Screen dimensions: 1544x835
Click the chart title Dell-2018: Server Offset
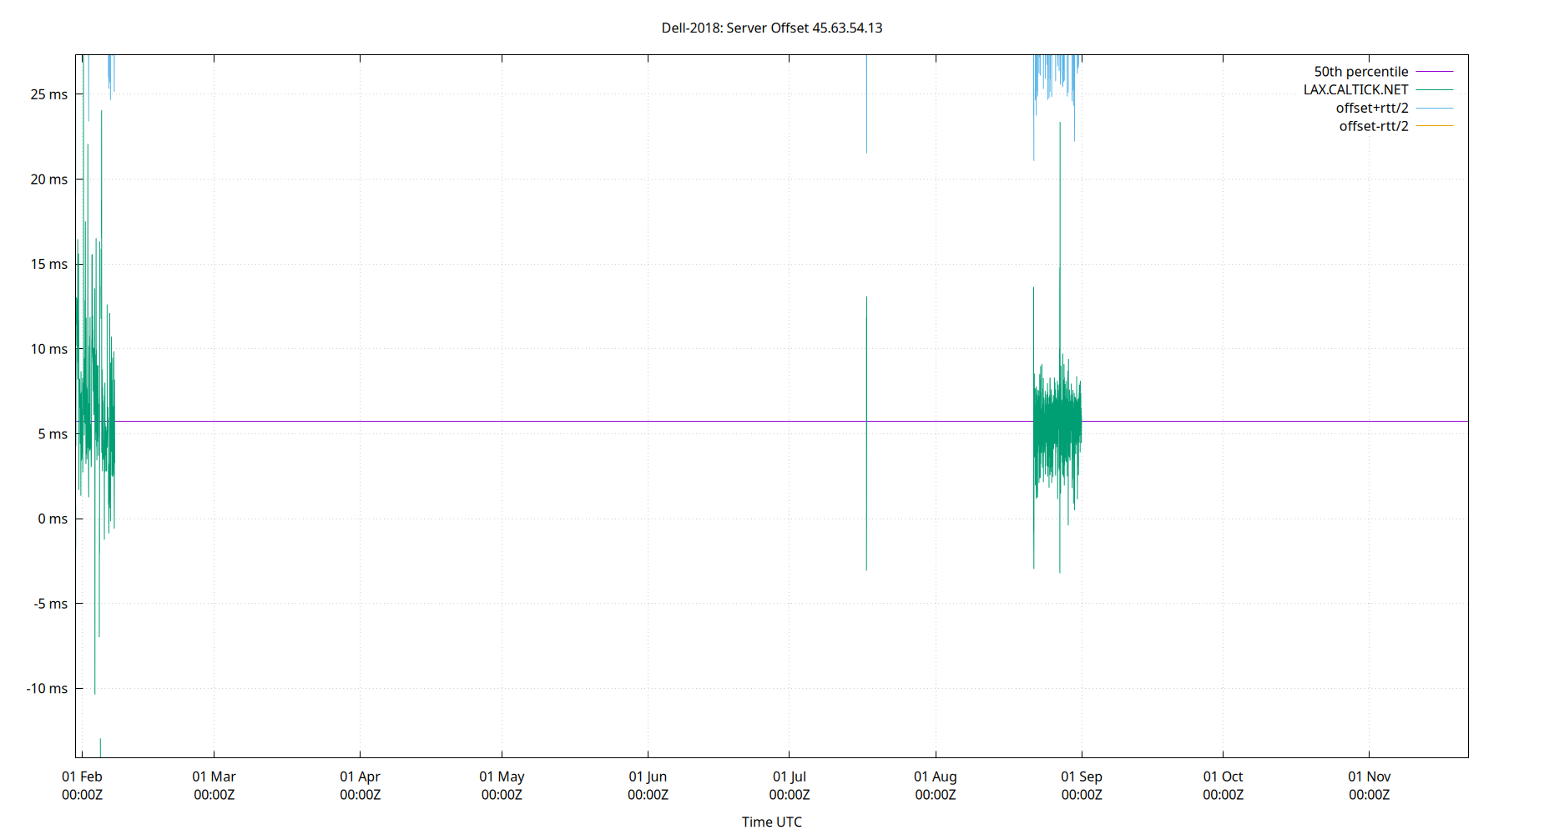pos(771,28)
